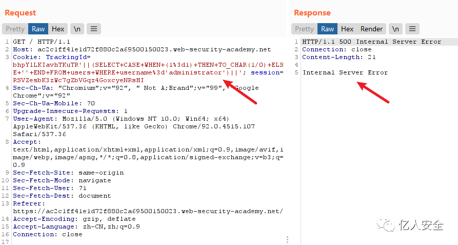This screenshot has width=458, height=245.
Task: Click the Sec-Ch-Ua header line
Action: (x=135, y=91)
